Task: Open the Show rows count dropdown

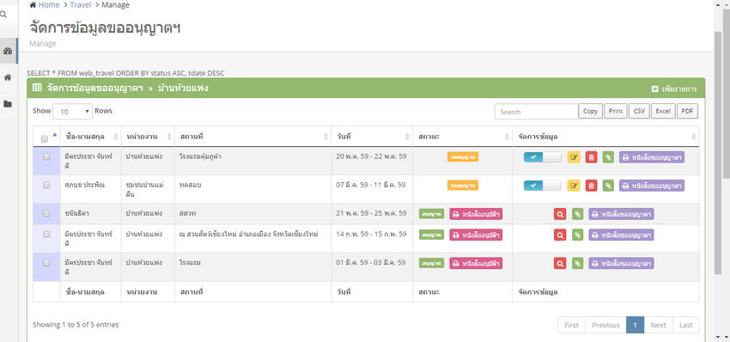Action: tap(73, 112)
